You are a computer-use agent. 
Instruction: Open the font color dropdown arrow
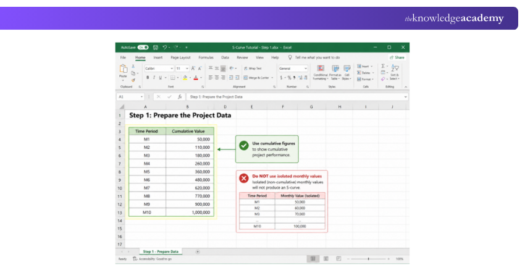point(201,78)
